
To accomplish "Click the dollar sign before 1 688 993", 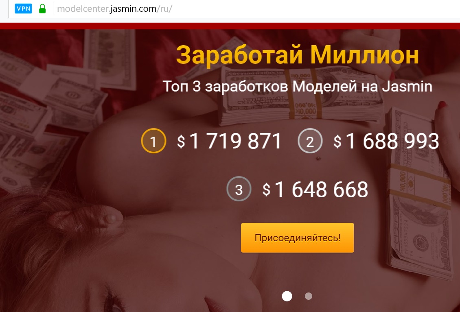I will (x=337, y=141).
